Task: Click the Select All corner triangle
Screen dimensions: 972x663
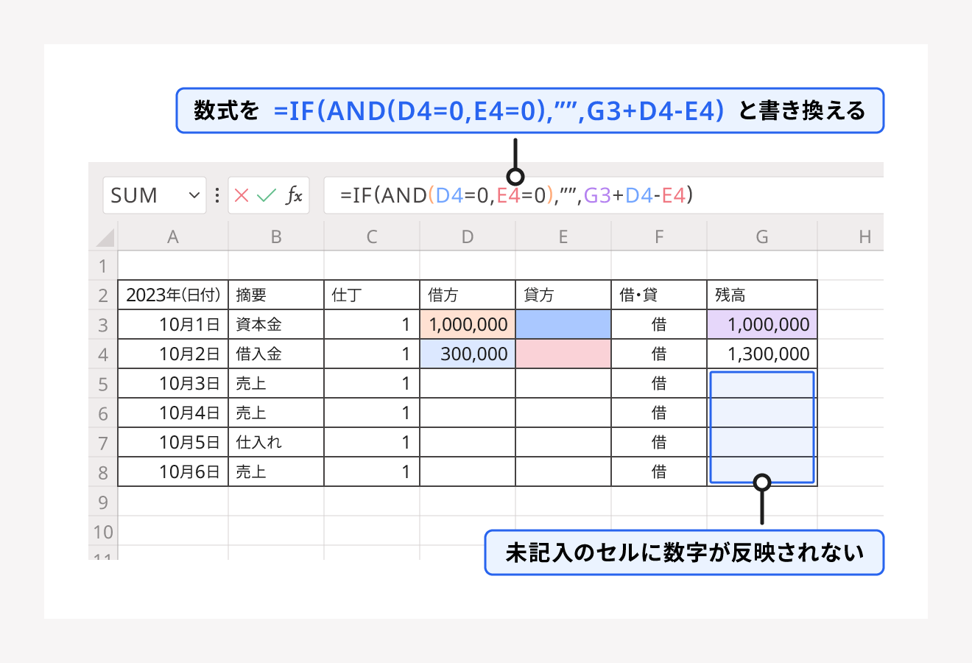Action: (105, 237)
